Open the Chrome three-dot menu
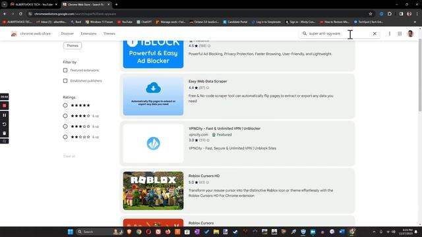 [417, 14]
